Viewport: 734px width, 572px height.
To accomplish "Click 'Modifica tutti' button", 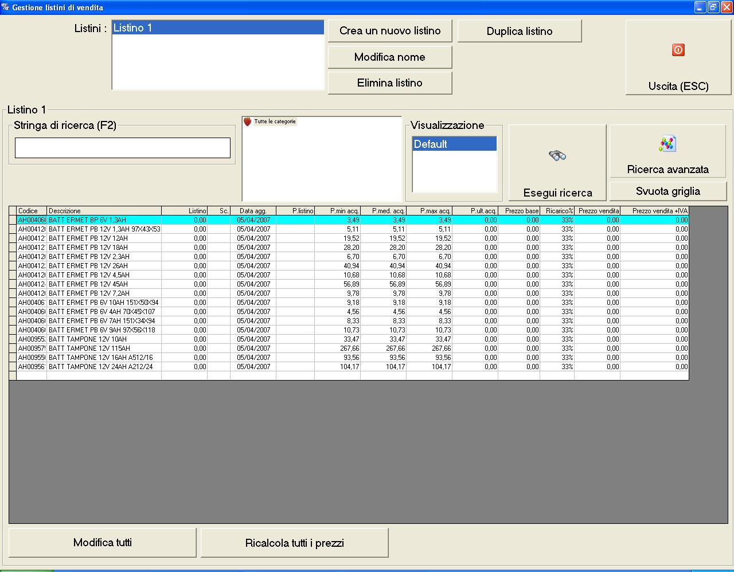I will [x=102, y=542].
